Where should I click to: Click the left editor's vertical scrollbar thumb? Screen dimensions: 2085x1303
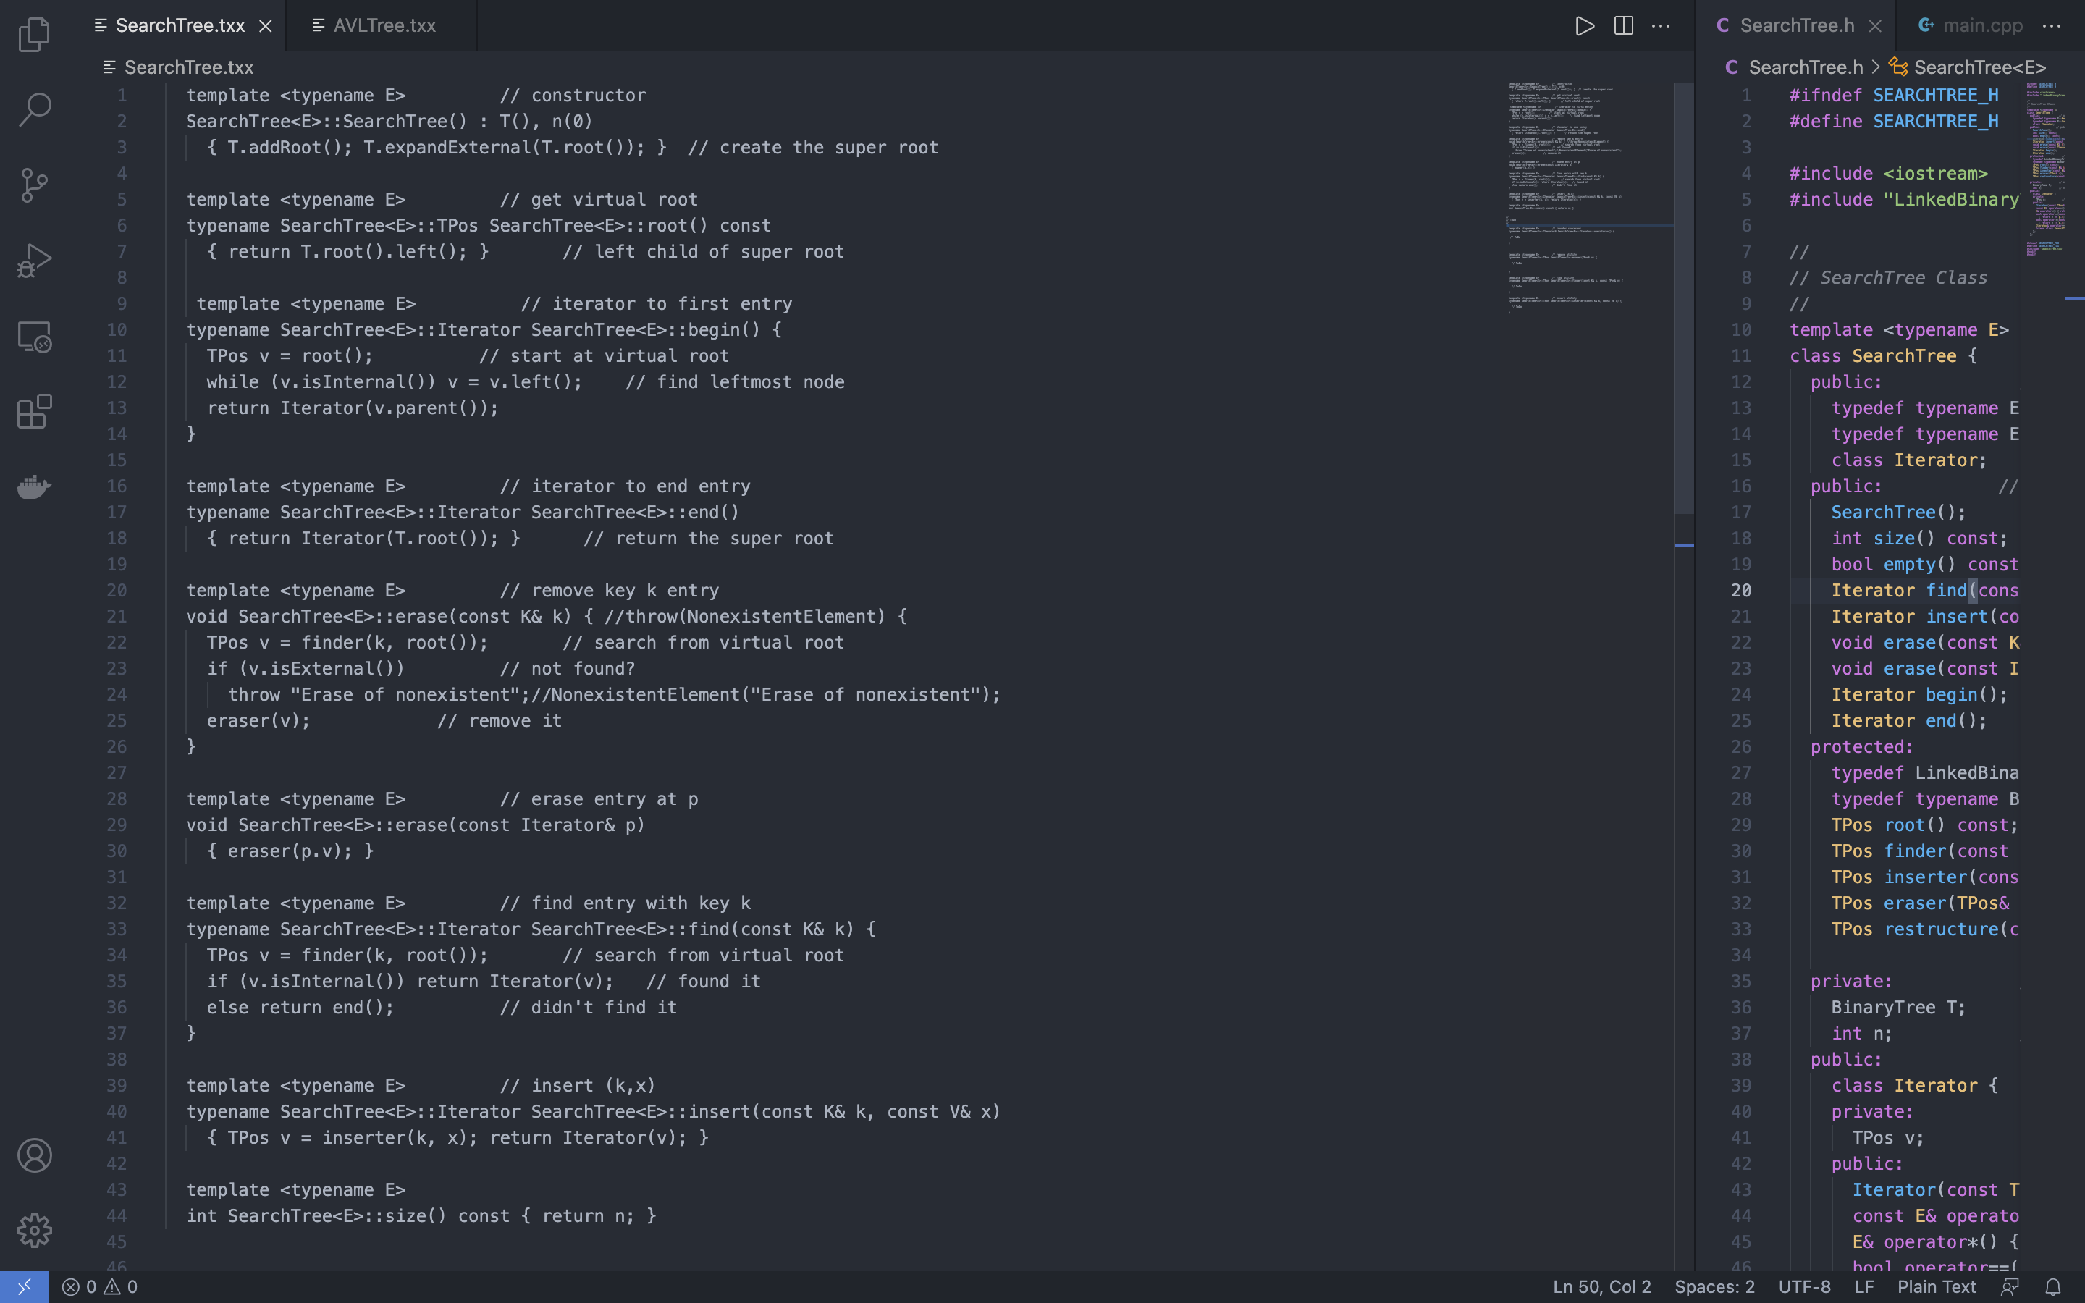click(1683, 298)
